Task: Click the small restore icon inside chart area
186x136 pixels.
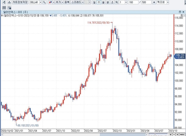Action: tap(182, 15)
